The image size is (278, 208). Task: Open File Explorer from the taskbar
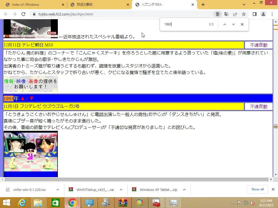(38, 203)
